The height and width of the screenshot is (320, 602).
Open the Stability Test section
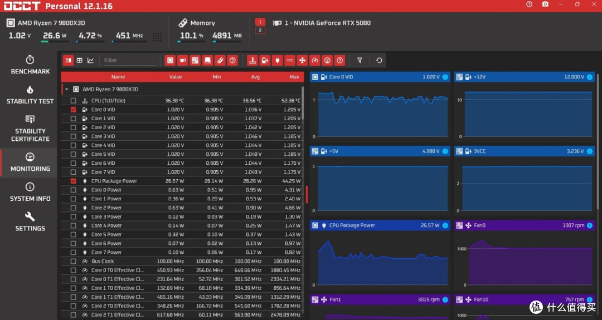click(x=30, y=95)
